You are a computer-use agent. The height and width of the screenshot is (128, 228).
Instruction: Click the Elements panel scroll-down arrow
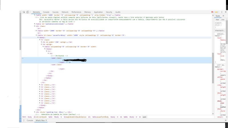click(213, 114)
